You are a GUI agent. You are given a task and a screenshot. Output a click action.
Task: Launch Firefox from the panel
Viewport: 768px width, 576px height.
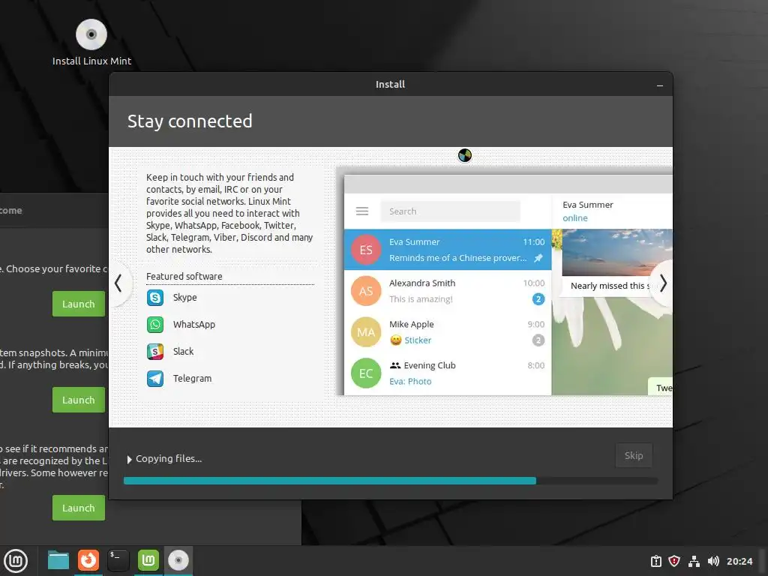pos(88,560)
